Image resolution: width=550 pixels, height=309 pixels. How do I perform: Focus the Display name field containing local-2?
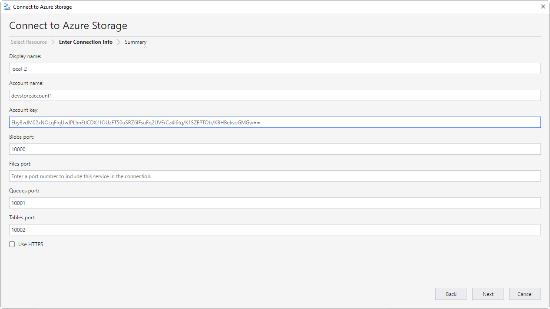click(x=275, y=68)
